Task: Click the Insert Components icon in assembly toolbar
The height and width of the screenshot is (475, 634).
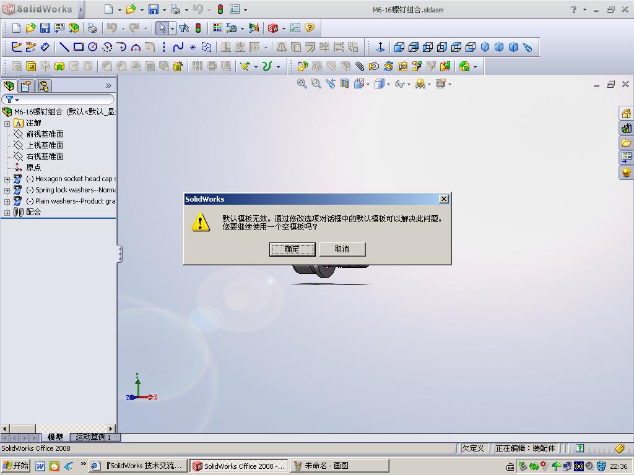Action: coord(302,66)
